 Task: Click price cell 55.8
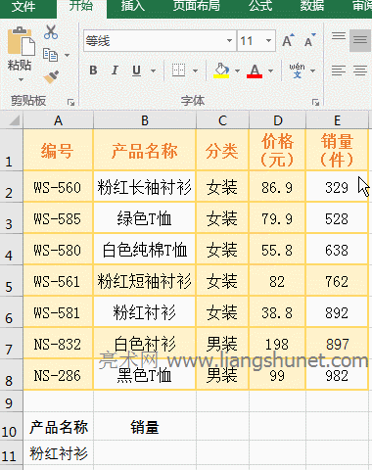[x=277, y=249]
